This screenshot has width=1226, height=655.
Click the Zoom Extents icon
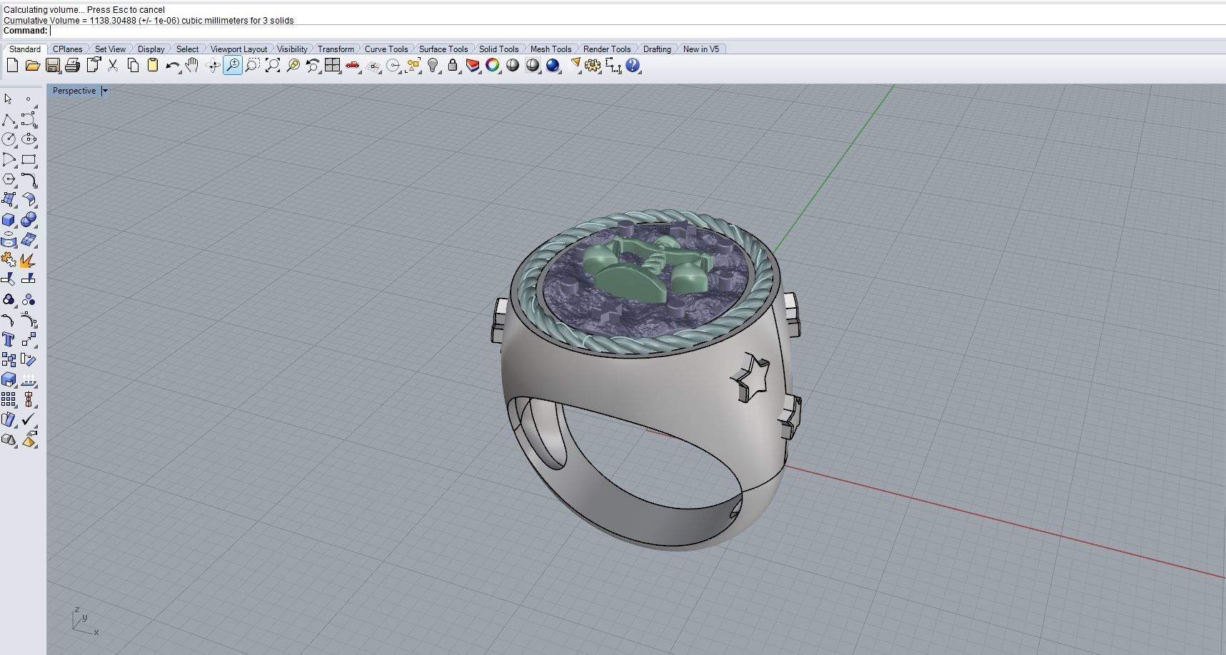pyautogui.click(x=273, y=66)
